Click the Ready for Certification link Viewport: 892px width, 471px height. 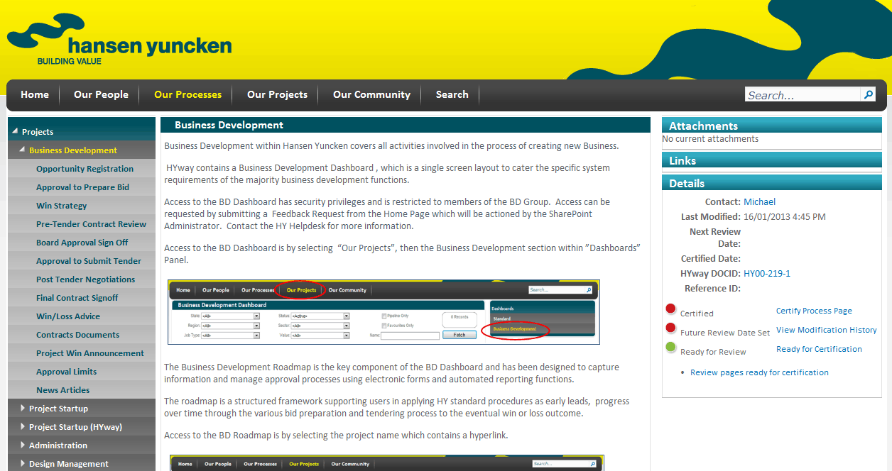[819, 349]
